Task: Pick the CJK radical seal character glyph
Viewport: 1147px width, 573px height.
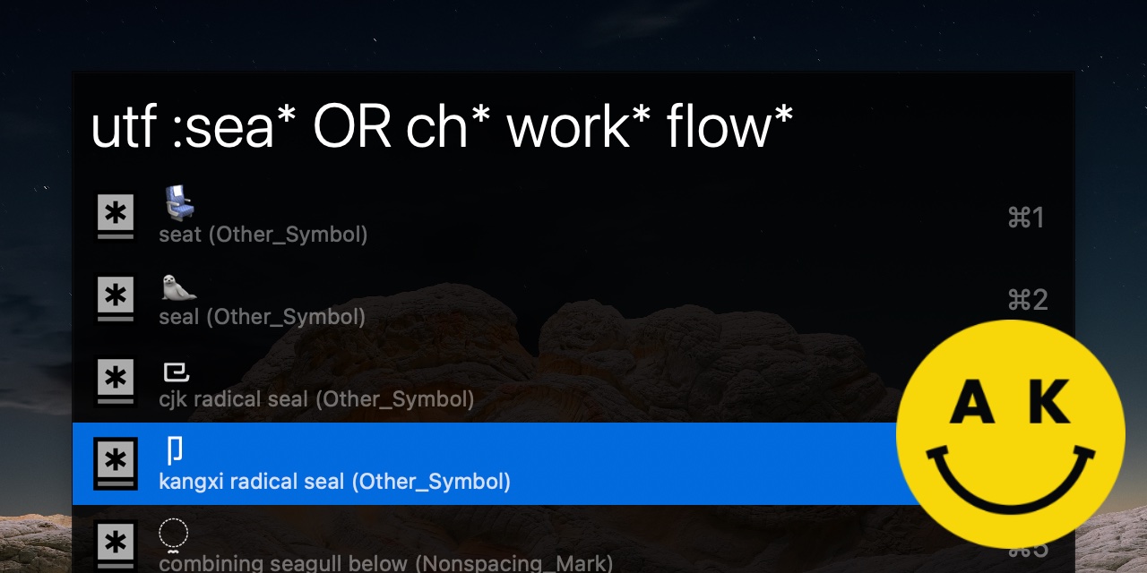Action: [176, 372]
